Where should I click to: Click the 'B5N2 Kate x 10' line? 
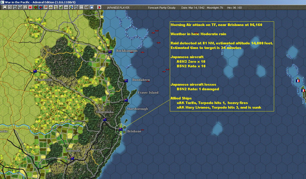pos(191,66)
